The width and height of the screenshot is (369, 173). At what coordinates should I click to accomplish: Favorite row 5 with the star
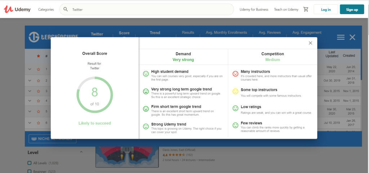pos(38,111)
